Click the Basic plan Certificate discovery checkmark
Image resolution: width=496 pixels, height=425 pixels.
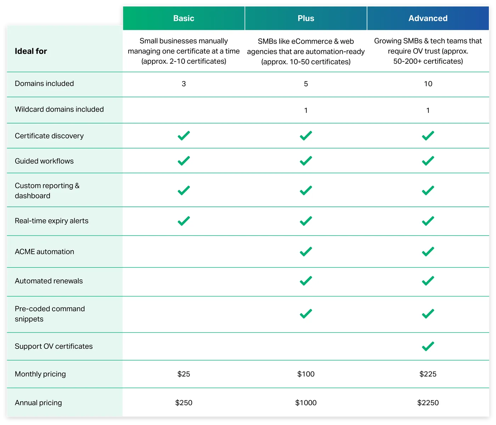184,136
